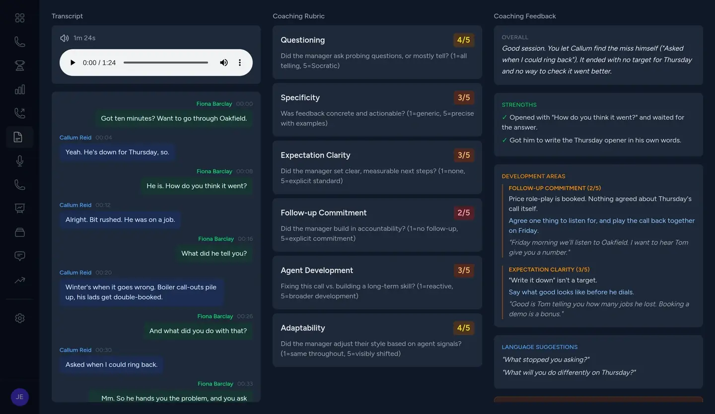Click the "What did he tell you?" message
This screenshot has width=715, height=414.
pyautogui.click(x=214, y=254)
